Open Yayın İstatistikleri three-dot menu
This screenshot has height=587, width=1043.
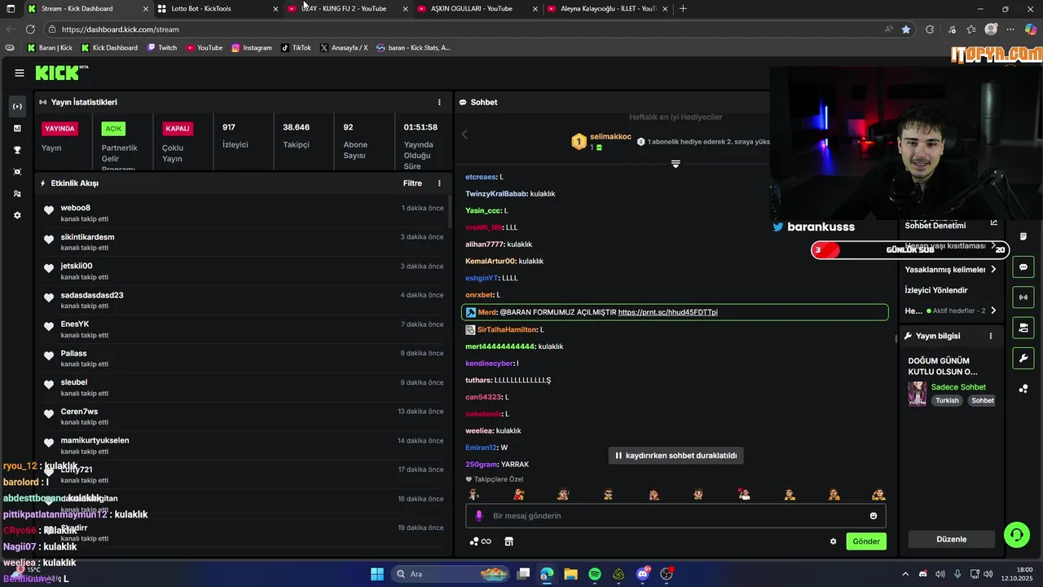pos(439,102)
